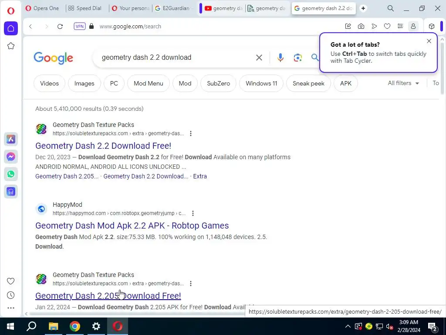Switch to the Speed Dial tab
446x335 pixels.
[x=85, y=8]
